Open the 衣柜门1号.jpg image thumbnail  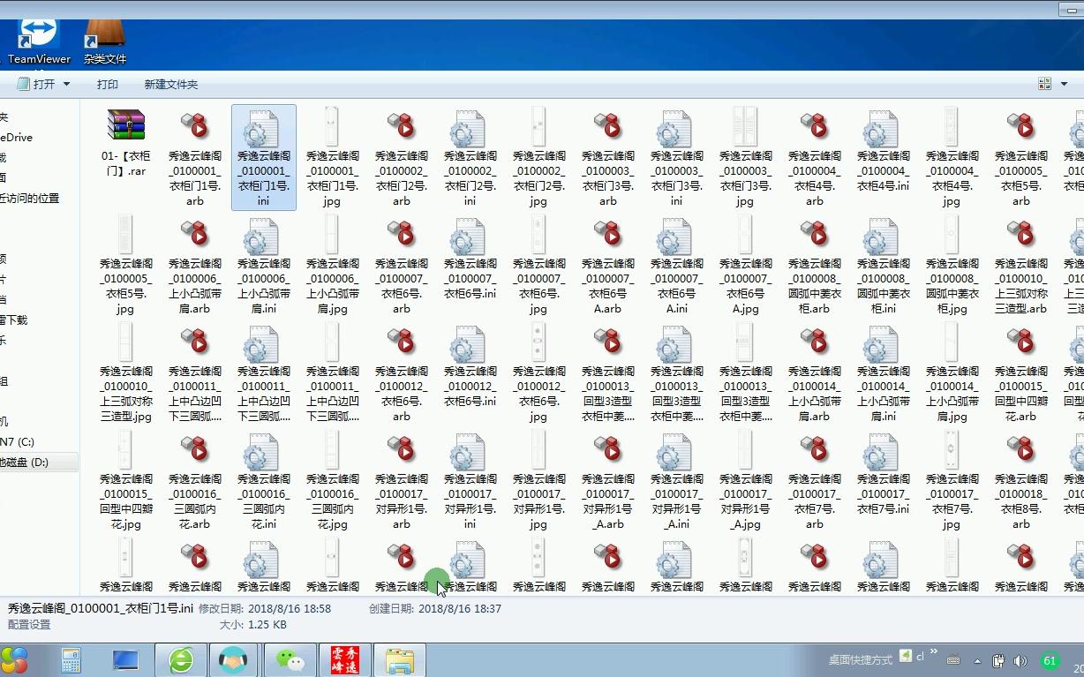[332, 132]
